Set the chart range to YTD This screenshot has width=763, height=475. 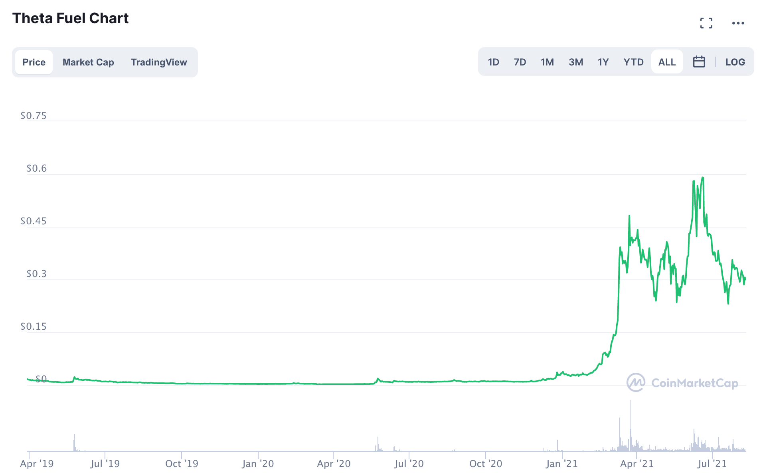633,62
